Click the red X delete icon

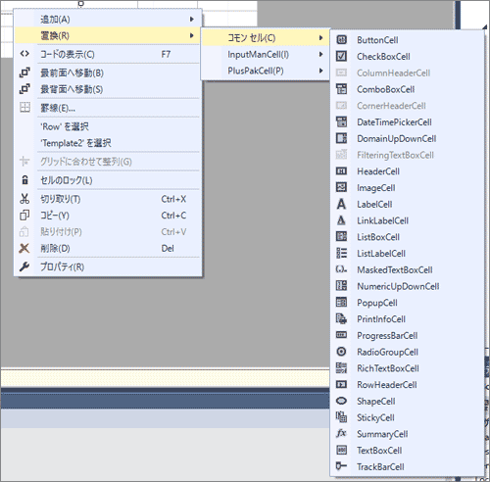24,248
